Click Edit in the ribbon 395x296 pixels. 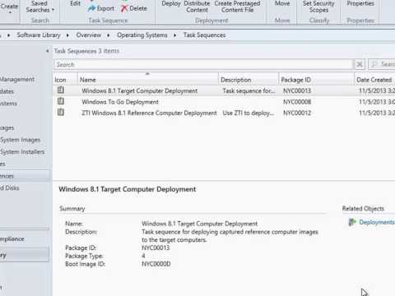point(75,3)
